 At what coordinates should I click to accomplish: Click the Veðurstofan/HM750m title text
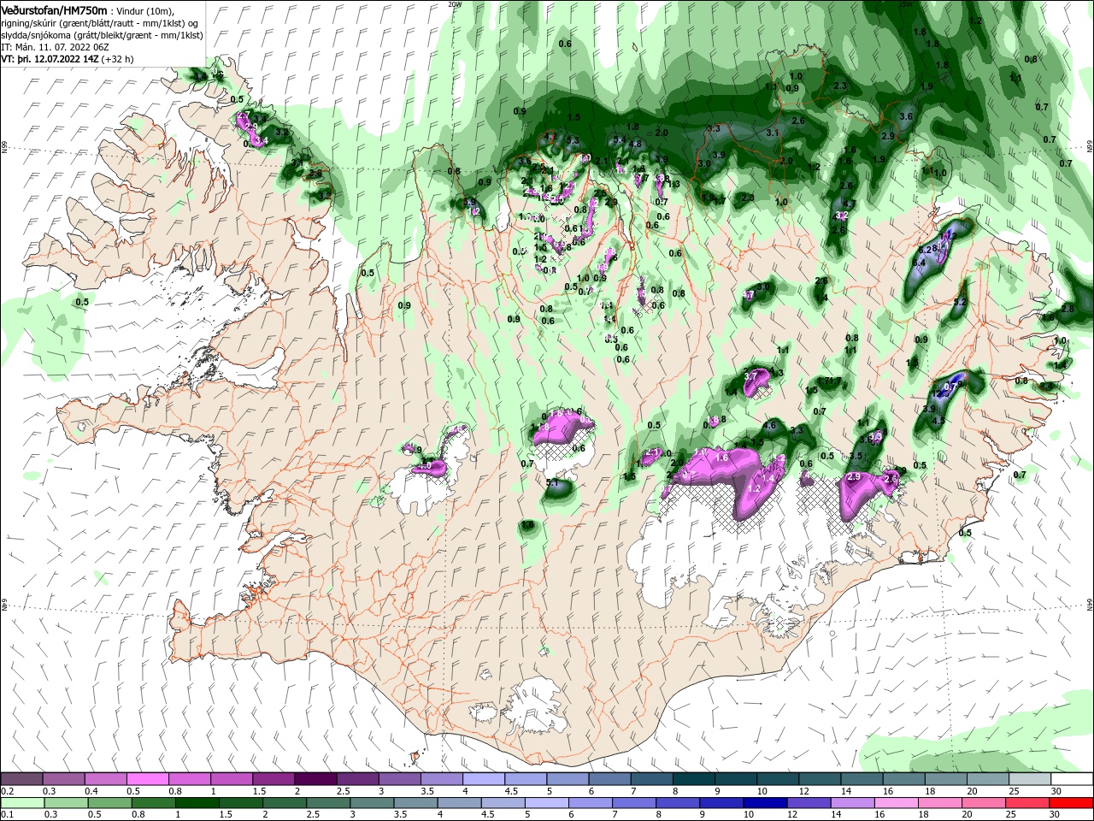point(54,9)
